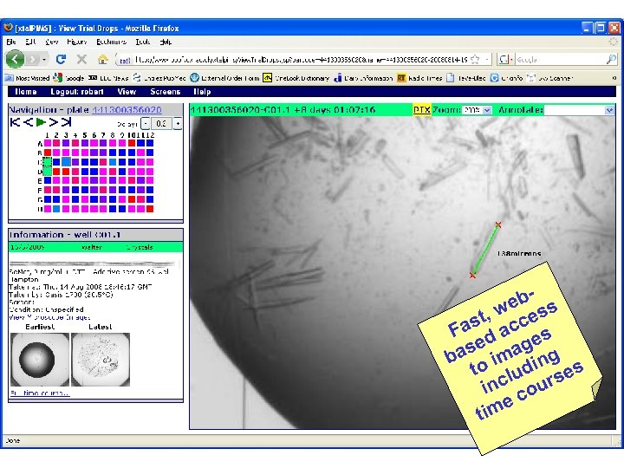Open the Tools menu

pos(143,42)
